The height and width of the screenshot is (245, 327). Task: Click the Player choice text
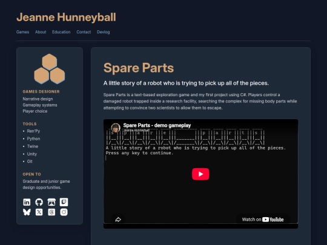click(35, 111)
